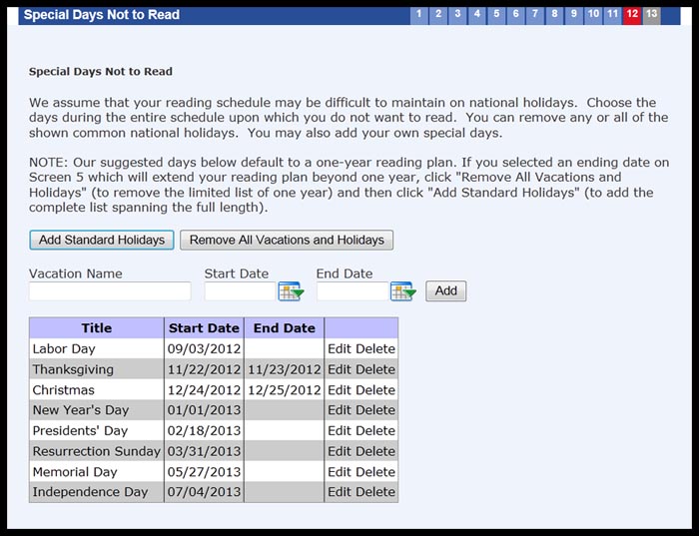Delete the Independence Day entry
The height and width of the screenshot is (536, 699).
pos(375,492)
